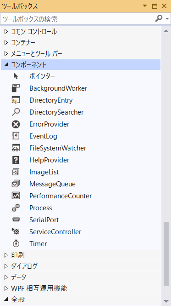
Task: Click the vertical scrollbar thumb
Action: tap(166, 254)
